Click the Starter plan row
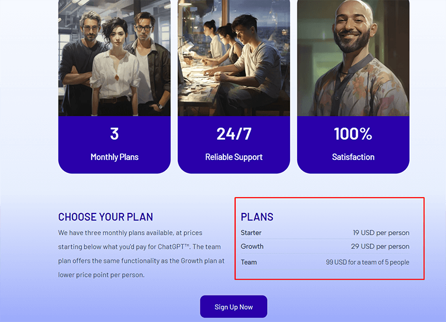 [x=325, y=233]
